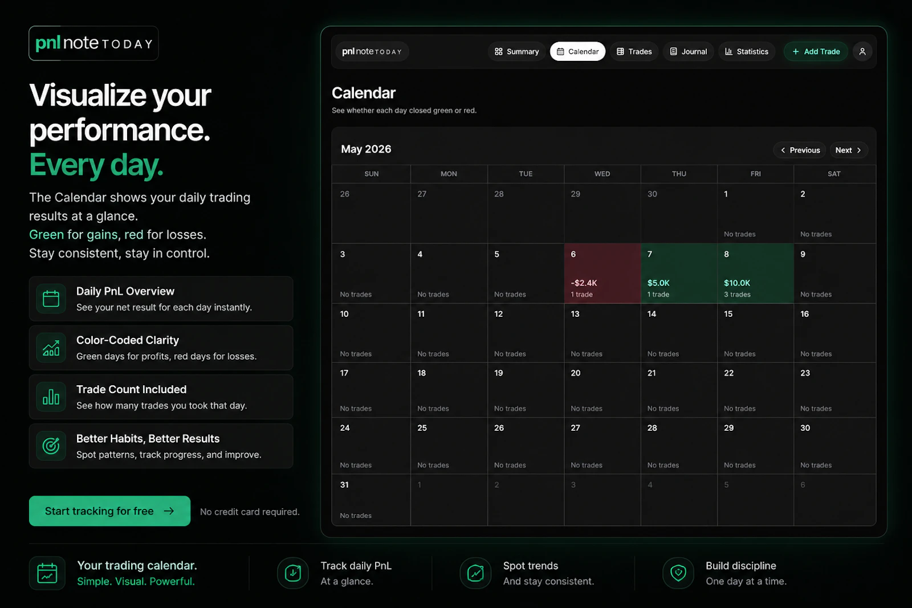Screen dimensions: 912x608
Task: Select calendar day 24
Action: pyautogui.click(x=371, y=446)
